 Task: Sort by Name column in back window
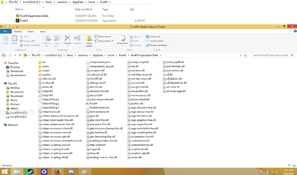19,9
